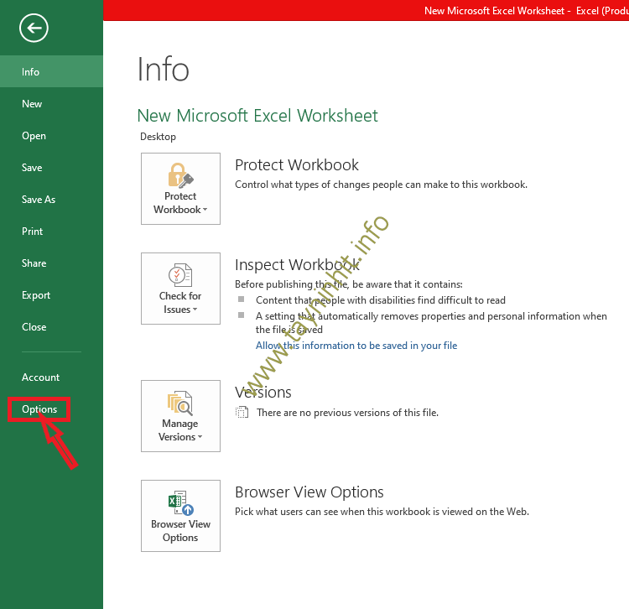The image size is (629, 609).
Task: Select the Info tab in sidebar
Action: (x=31, y=72)
